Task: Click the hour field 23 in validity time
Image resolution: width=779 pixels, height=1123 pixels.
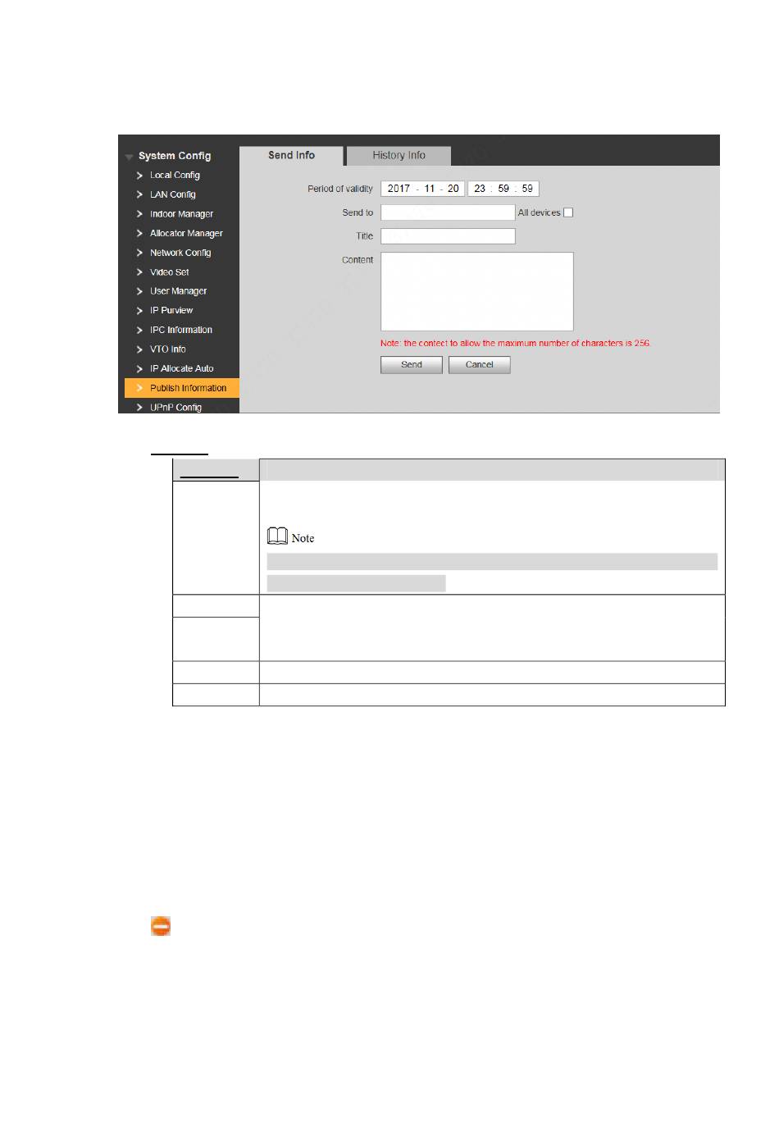Action: point(480,189)
